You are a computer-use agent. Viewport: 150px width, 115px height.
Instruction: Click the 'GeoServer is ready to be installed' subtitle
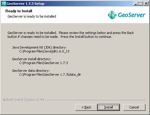tap(32, 16)
